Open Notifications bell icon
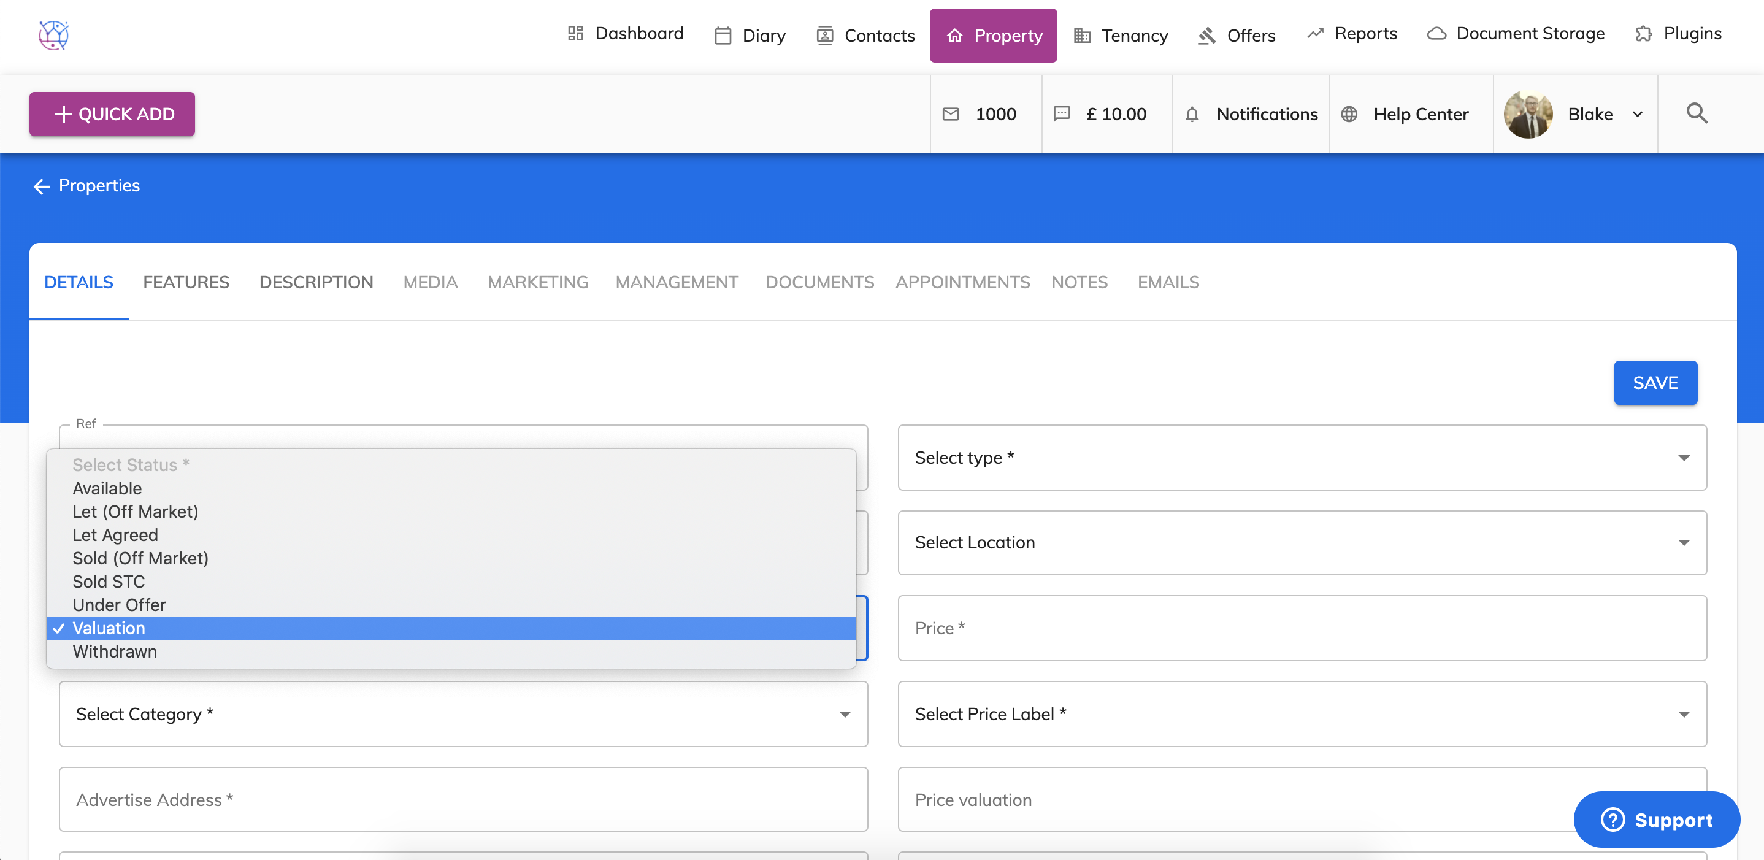The image size is (1764, 860). point(1192,114)
